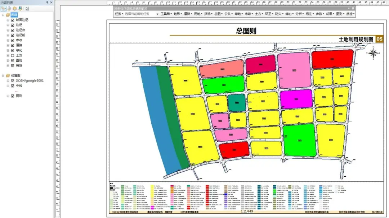Select the teal square parcel on the map

[237, 102]
